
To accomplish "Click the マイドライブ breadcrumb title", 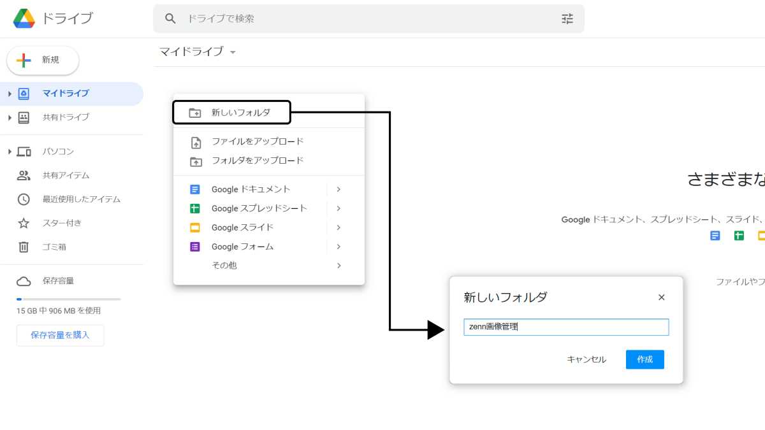I will 191,52.
